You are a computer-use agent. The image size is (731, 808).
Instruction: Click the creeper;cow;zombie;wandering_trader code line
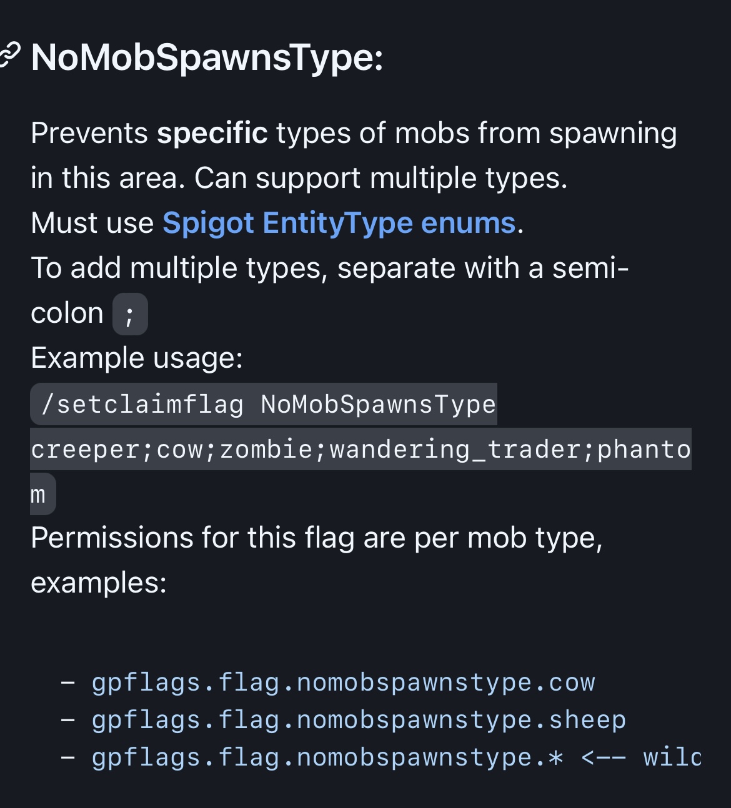[x=361, y=449]
